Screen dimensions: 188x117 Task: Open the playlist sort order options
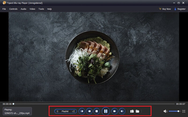pyautogui.click(x=74, y=111)
